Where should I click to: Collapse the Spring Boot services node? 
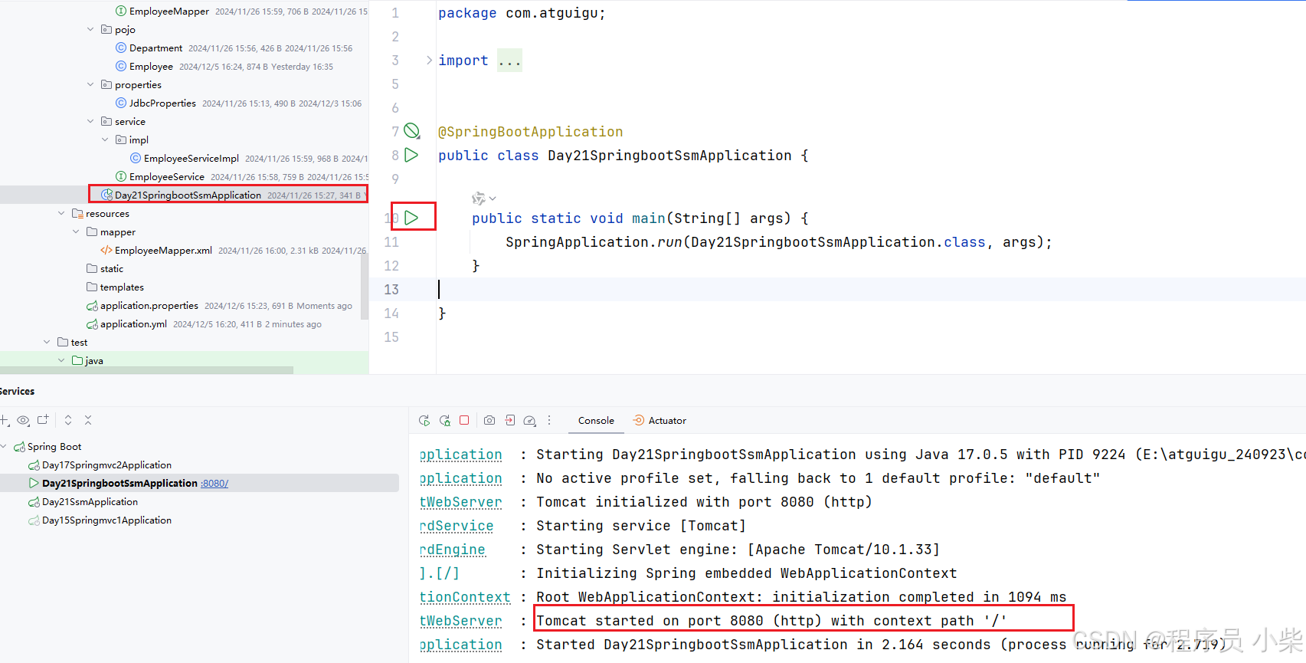pos(4,446)
